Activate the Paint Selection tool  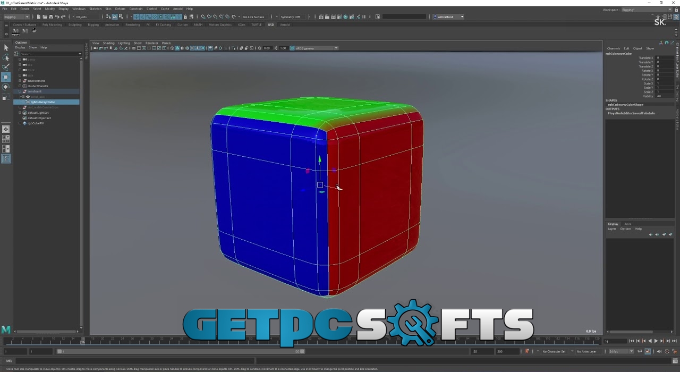[x=6, y=67]
